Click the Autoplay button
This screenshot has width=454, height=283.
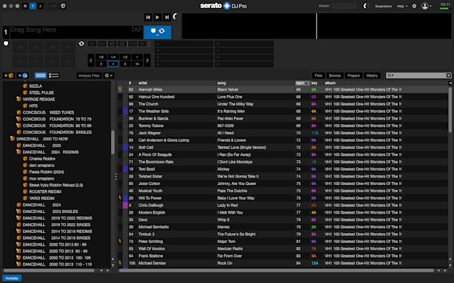[12, 278]
